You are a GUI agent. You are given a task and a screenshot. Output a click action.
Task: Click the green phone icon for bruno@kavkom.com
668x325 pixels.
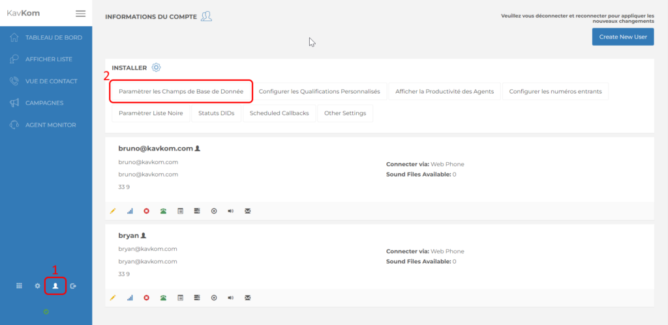(163, 211)
